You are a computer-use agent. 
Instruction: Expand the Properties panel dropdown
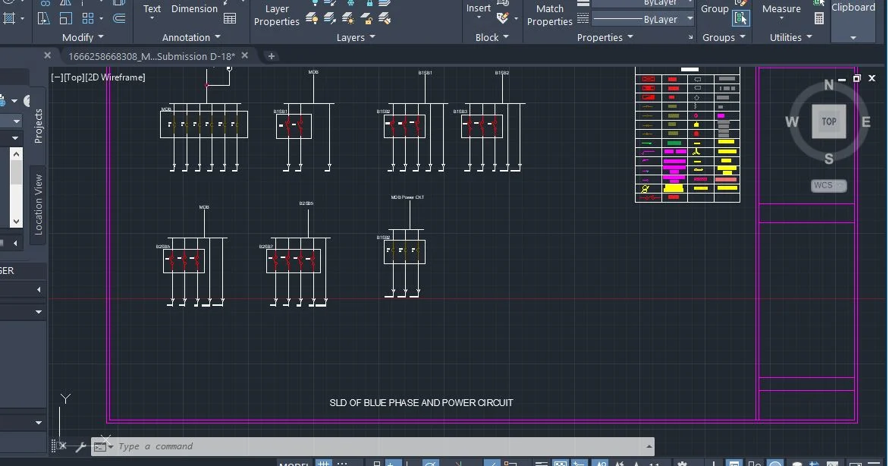click(630, 37)
